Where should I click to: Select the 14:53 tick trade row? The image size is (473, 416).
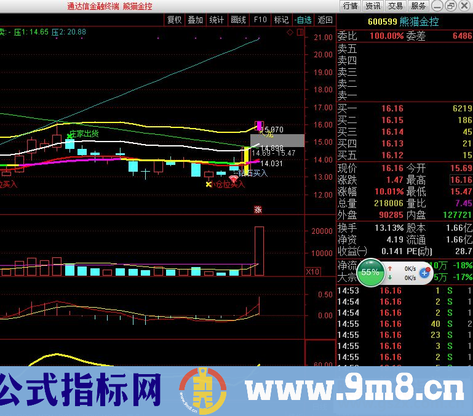coord(405,290)
